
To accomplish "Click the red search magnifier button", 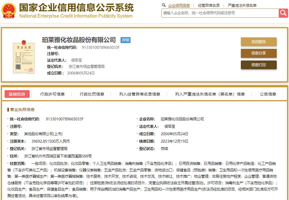I will click(283, 13).
